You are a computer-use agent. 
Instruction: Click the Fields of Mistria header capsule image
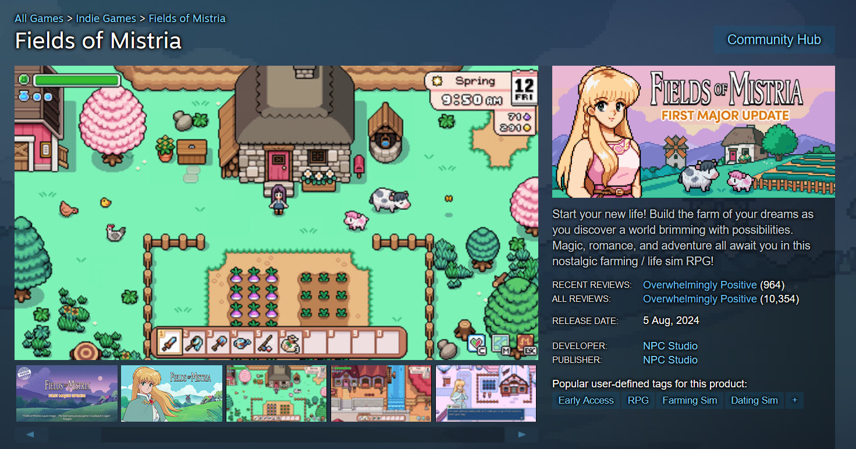coord(694,131)
